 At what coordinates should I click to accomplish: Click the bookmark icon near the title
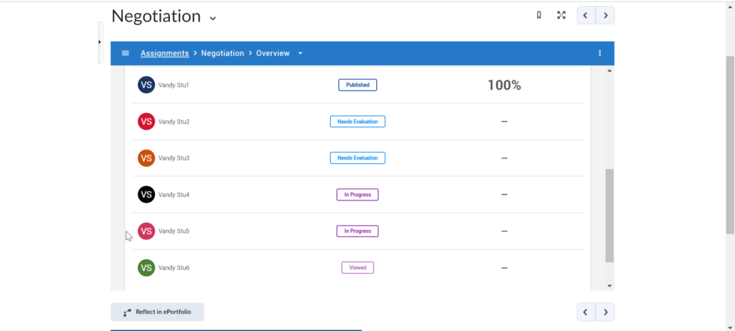539,15
